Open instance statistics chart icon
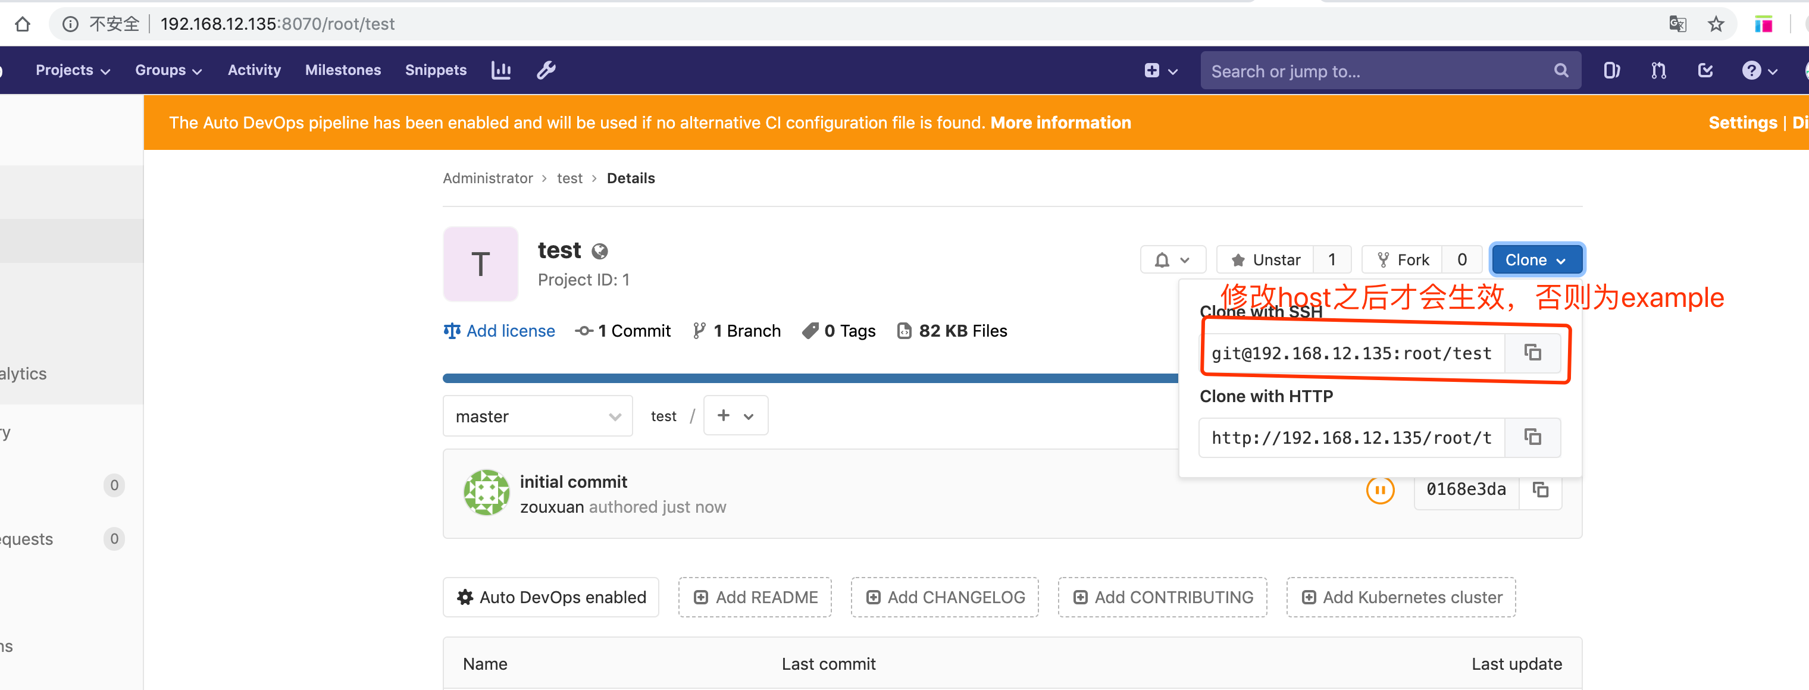 500,70
